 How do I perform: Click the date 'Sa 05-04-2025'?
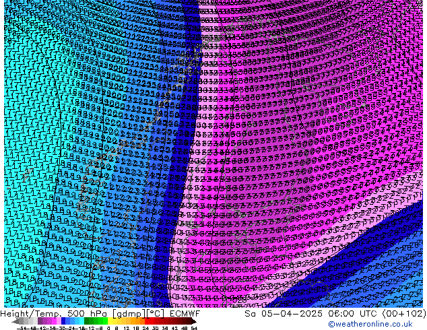click(x=284, y=314)
